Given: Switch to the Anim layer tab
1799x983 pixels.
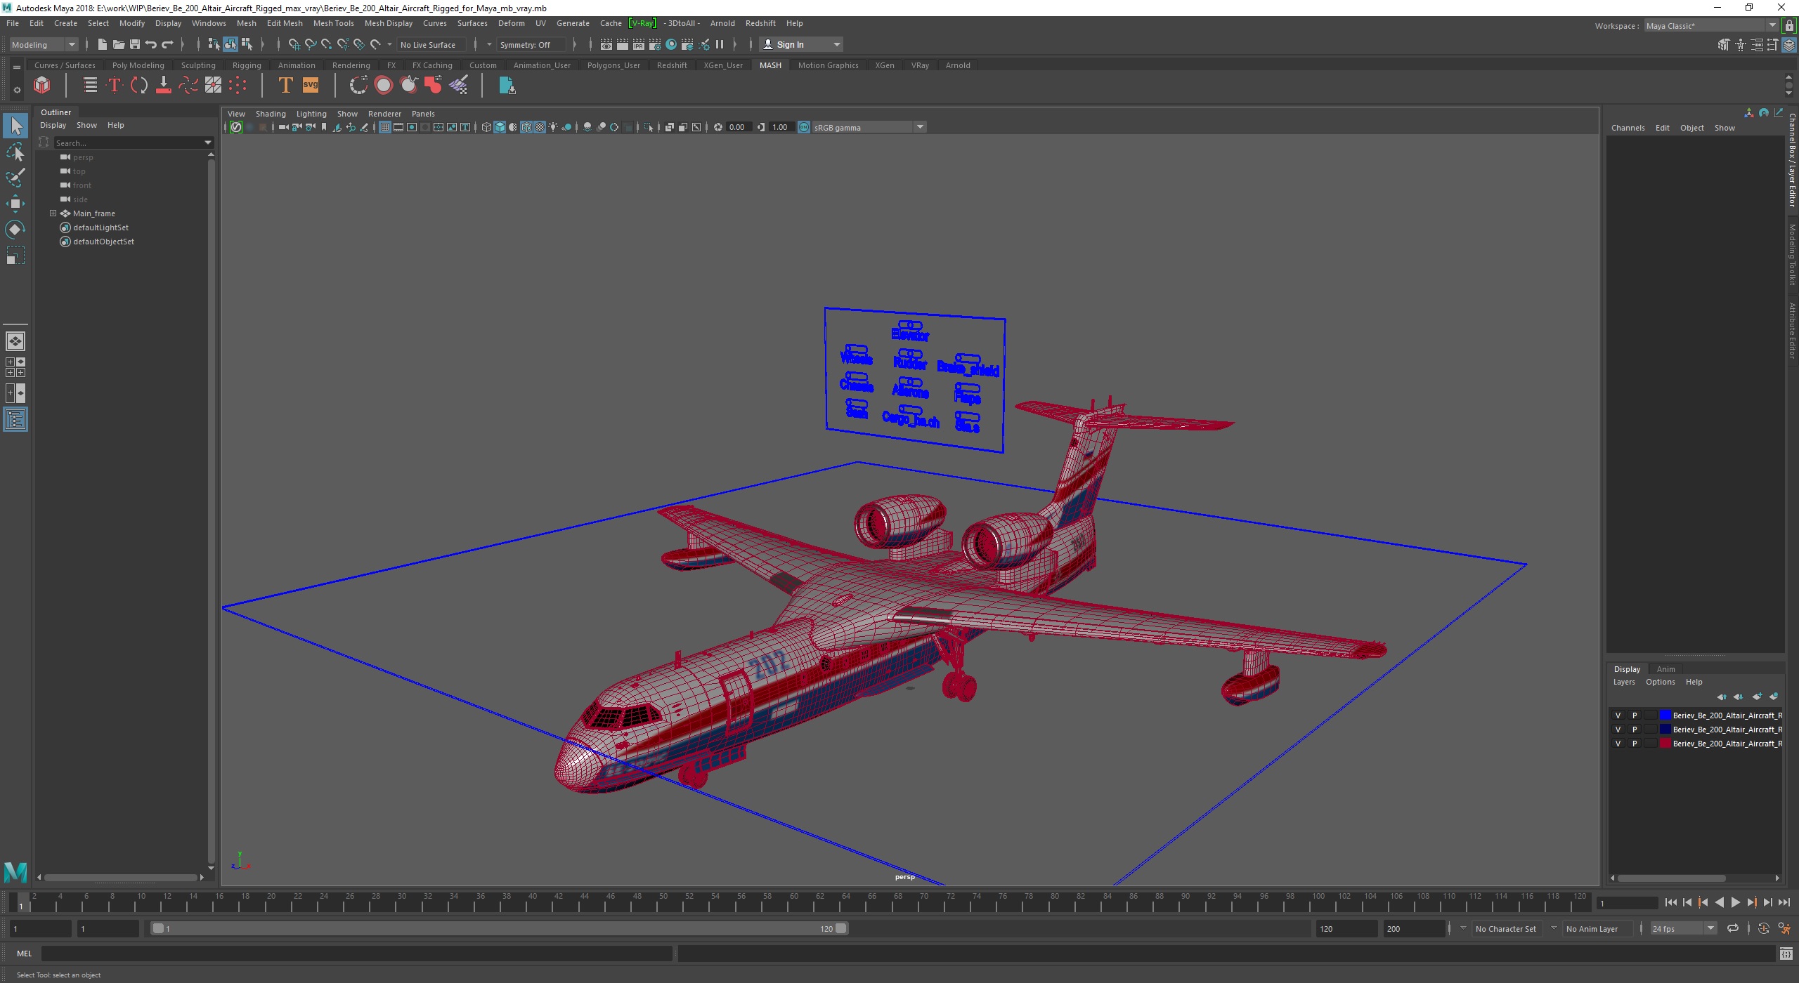Looking at the screenshot, I should coord(1665,669).
